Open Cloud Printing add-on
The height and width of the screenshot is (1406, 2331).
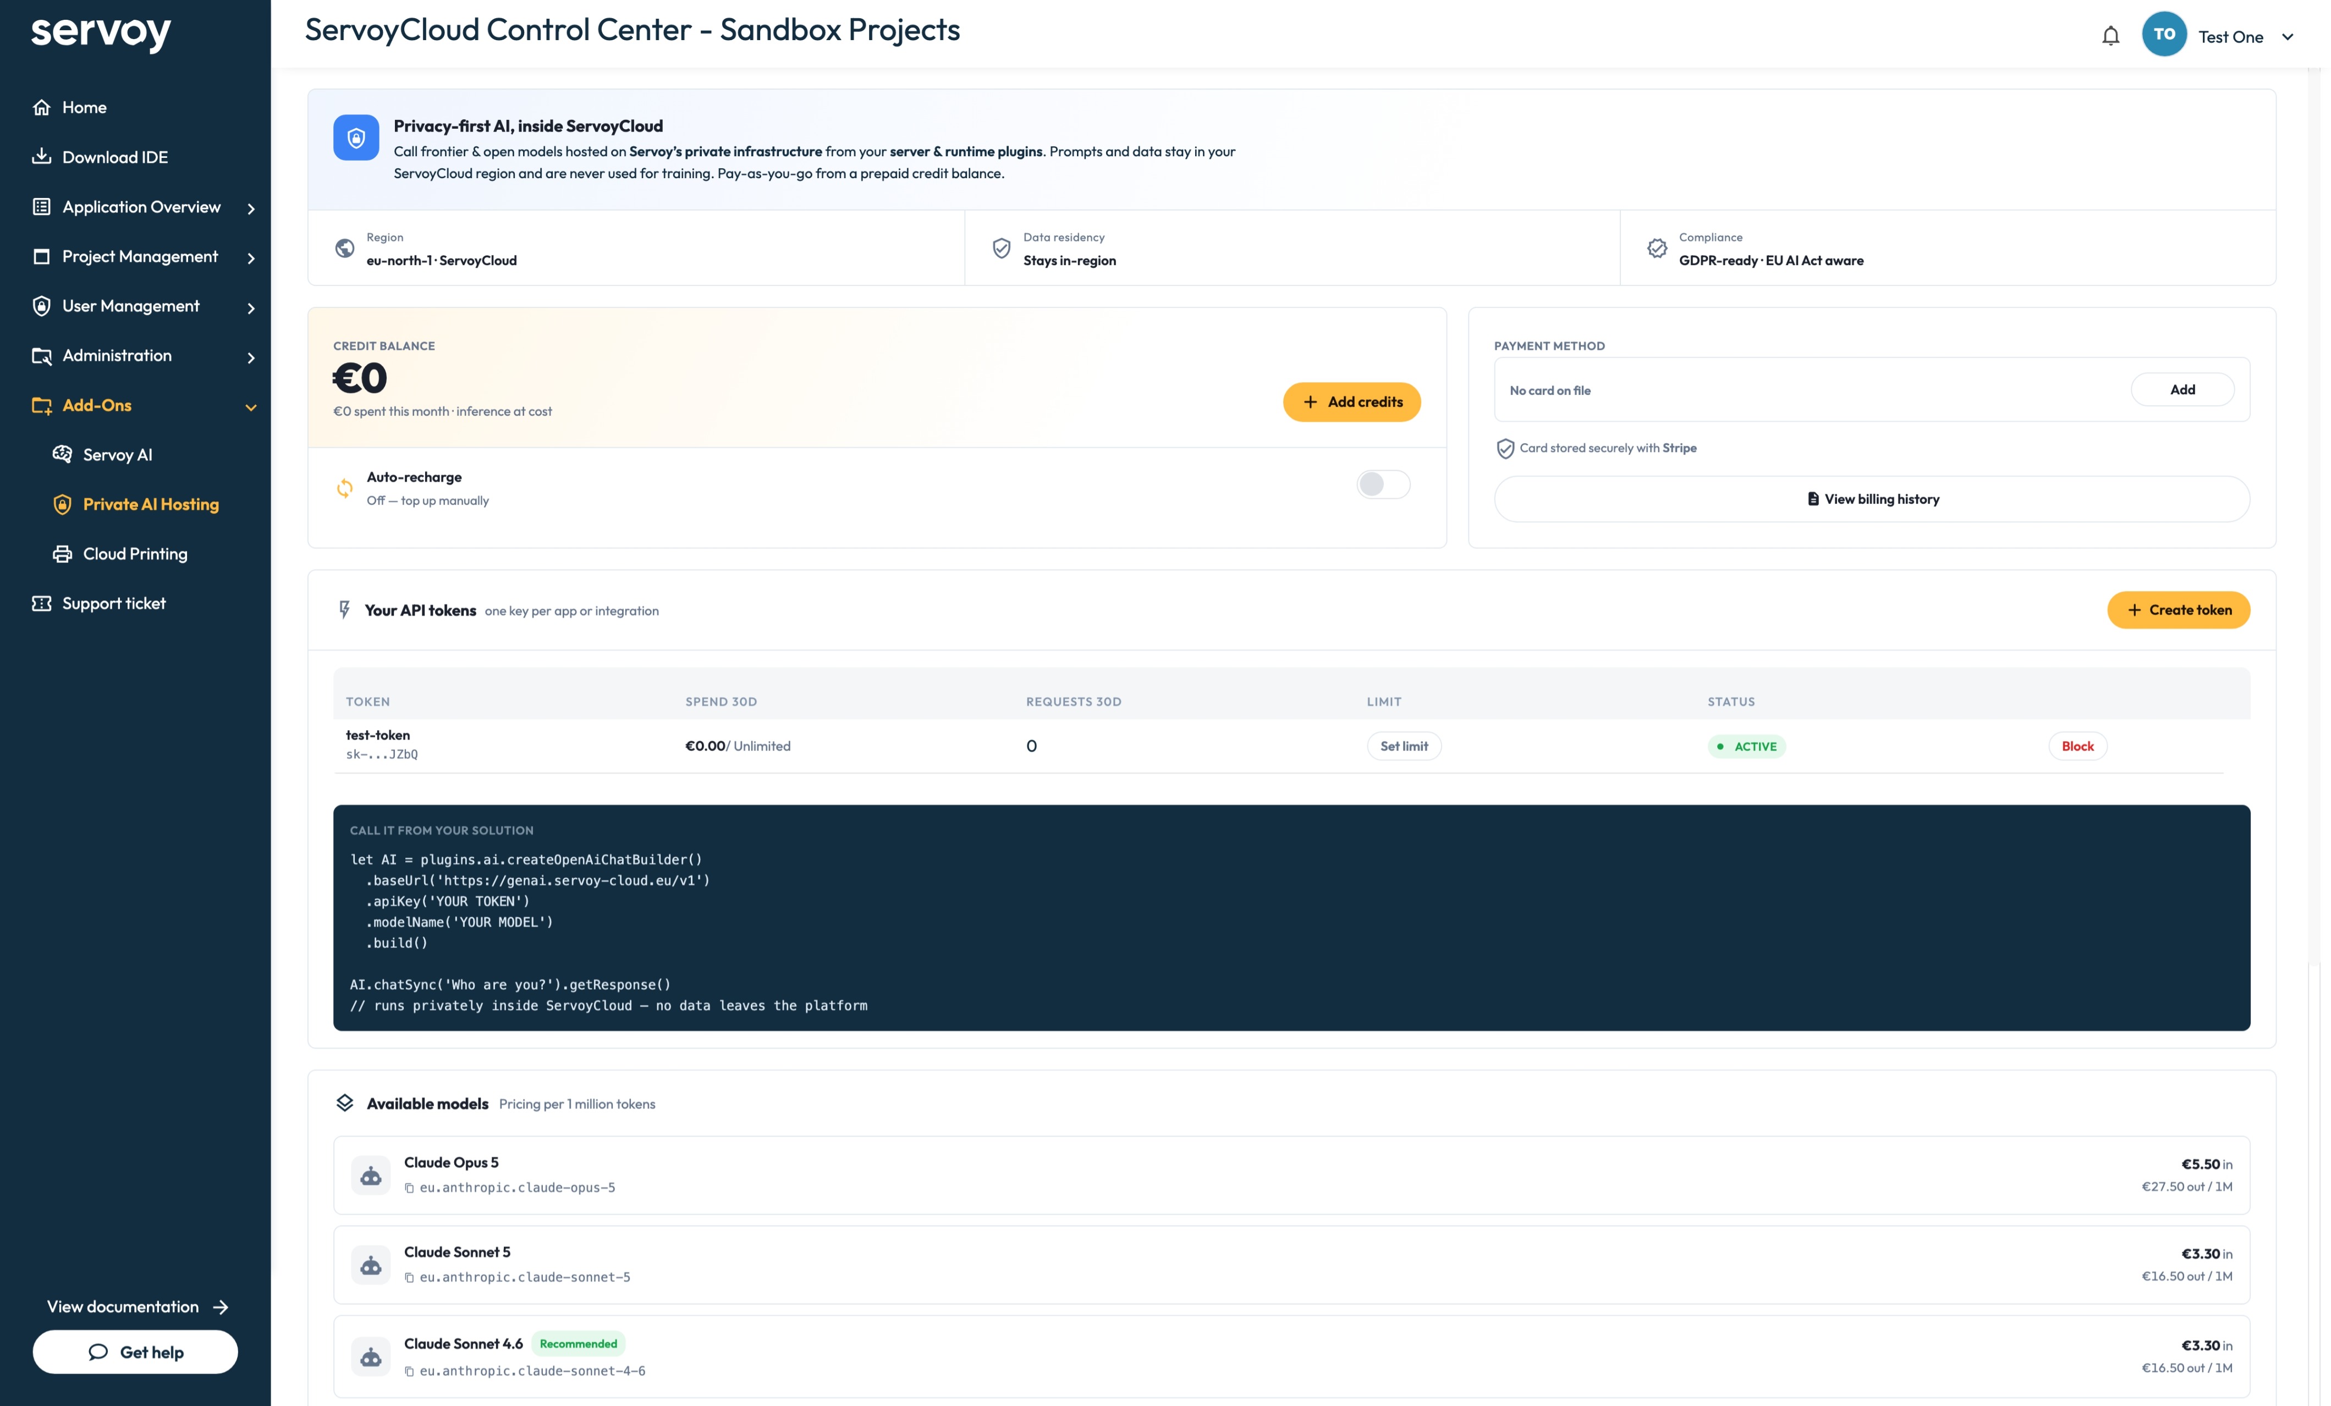(135, 554)
